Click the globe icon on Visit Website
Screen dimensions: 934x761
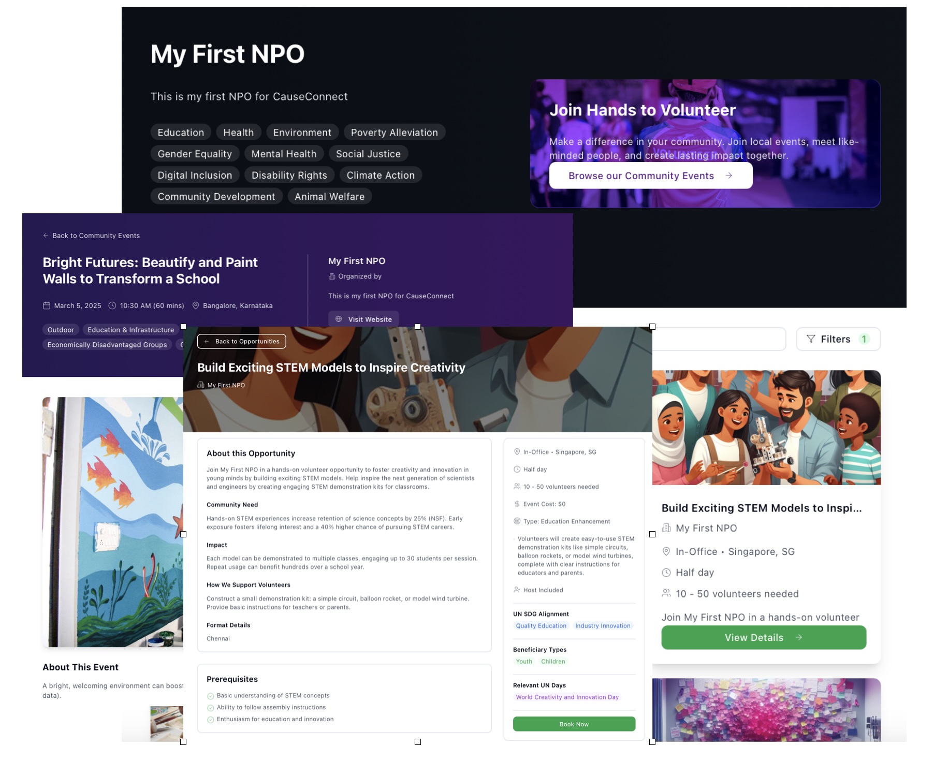pyautogui.click(x=339, y=319)
